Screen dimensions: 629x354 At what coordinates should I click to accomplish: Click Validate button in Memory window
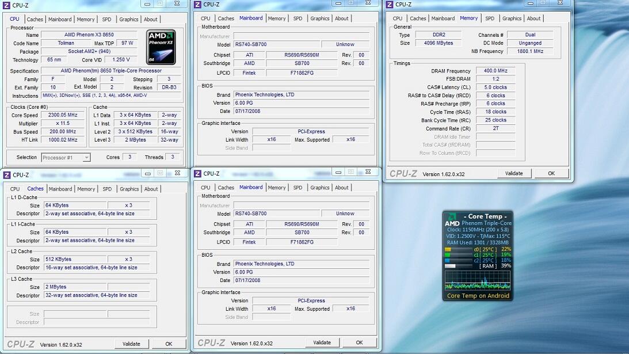click(514, 173)
